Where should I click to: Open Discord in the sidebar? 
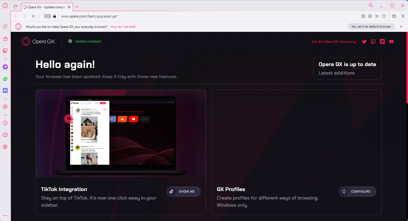point(5,91)
